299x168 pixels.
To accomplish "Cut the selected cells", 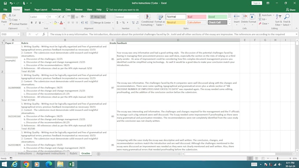I will 12,15.
